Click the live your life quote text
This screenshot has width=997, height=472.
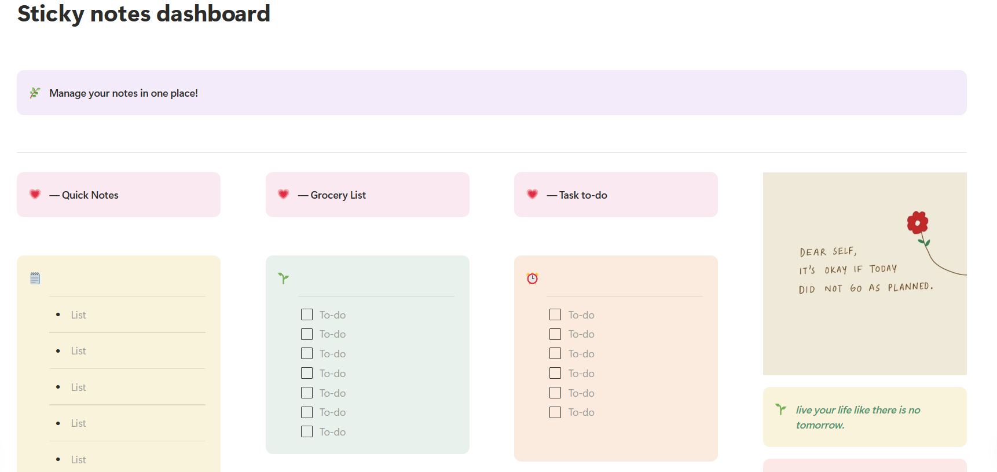coord(858,417)
